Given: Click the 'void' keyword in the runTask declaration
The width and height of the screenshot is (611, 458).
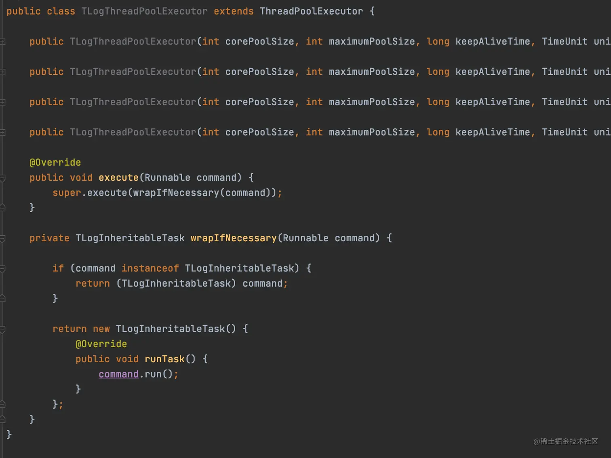Looking at the screenshot, I should click(x=127, y=359).
